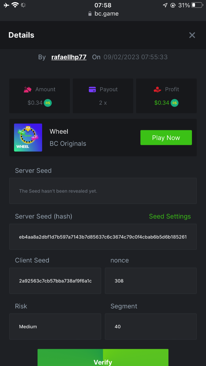Screen dimensions: 206x366
Task: Click the Client Seed field
Action: [x=55, y=281]
